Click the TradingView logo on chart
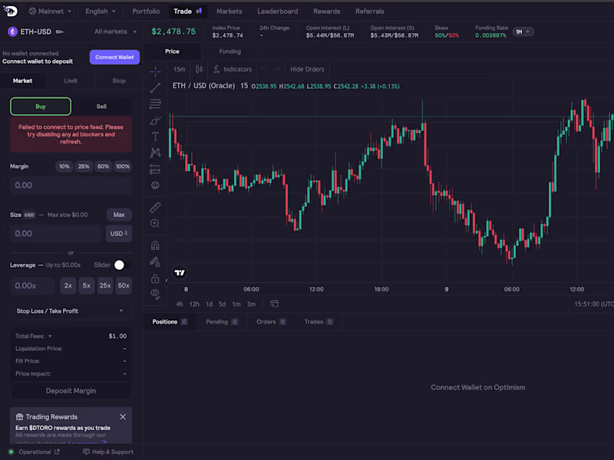This screenshot has height=460, width=614. coord(180,273)
